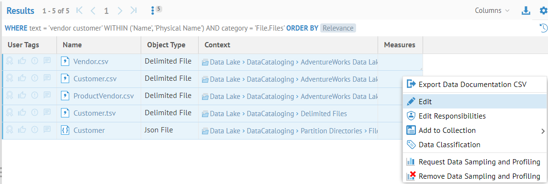
Task: Go to the last results page
Action: 134,11
